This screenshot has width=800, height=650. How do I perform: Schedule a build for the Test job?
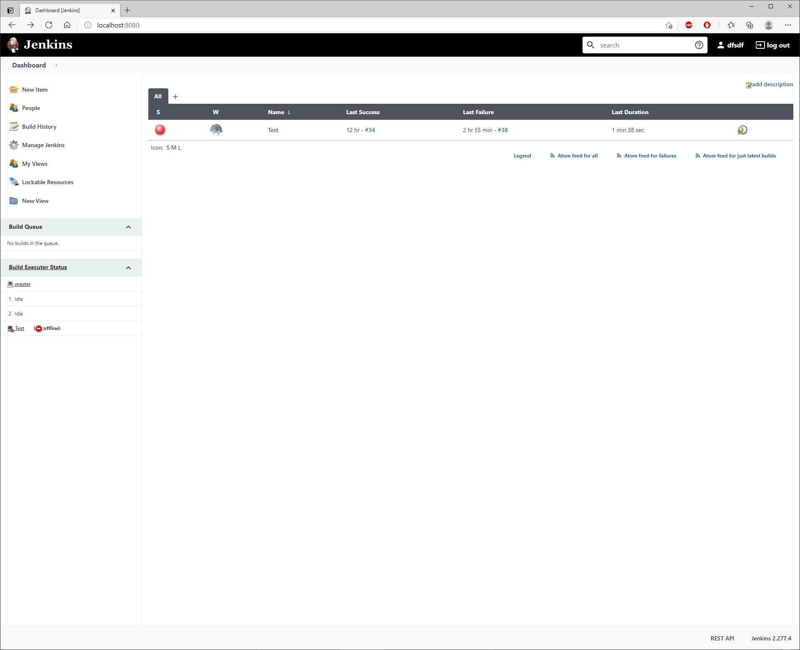point(742,130)
